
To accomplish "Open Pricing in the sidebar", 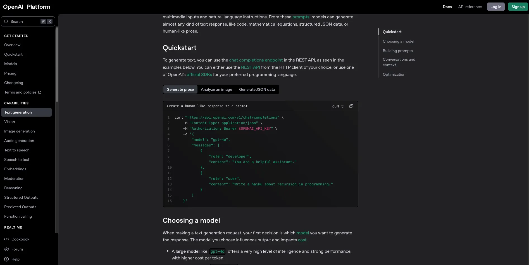I will (x=10, y=73).
